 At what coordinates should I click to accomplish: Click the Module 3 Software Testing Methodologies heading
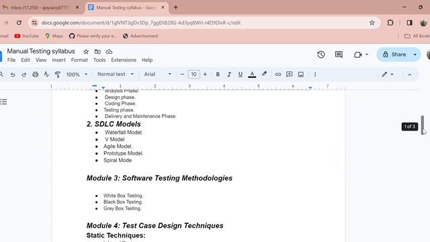(159, 178)
